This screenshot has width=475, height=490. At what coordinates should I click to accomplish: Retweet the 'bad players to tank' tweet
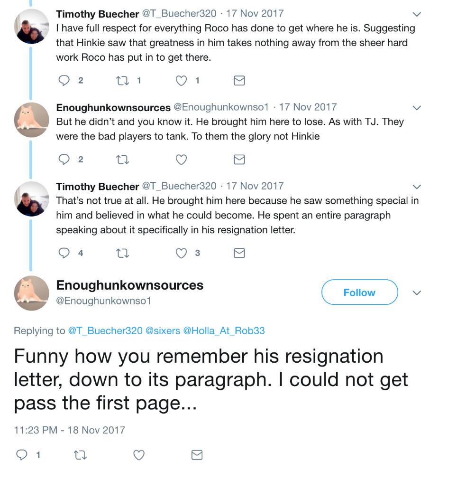pos(122,160)
